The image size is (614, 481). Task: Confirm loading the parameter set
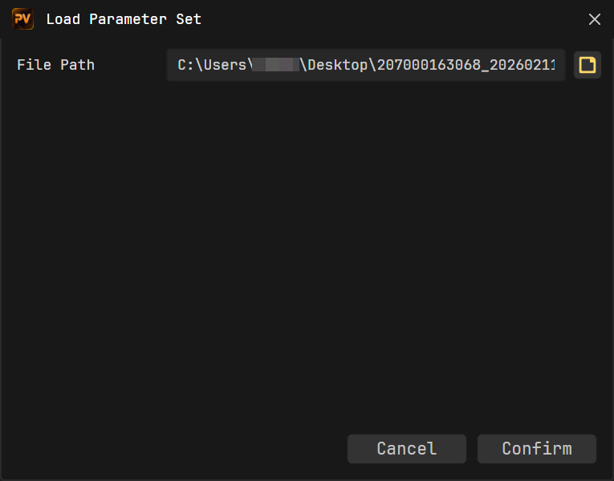click(x=536, y=449)
